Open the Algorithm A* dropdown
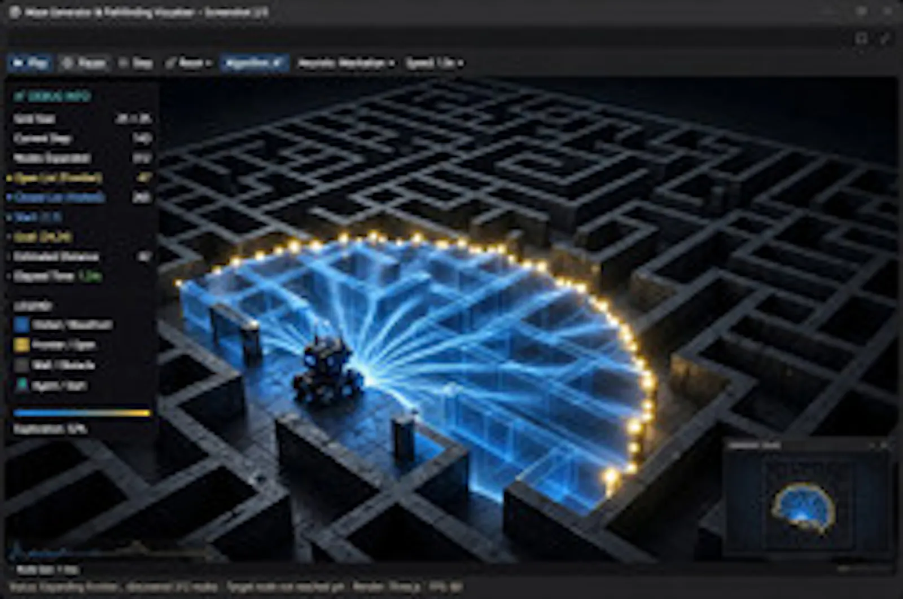 [254, 63]
